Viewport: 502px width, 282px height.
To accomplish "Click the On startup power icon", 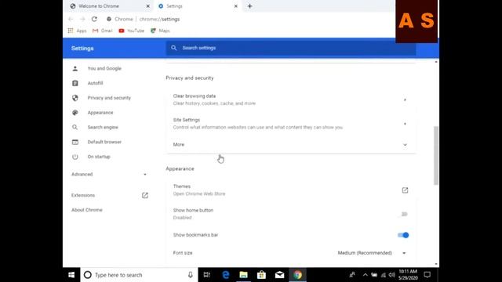I will (75, 157).
